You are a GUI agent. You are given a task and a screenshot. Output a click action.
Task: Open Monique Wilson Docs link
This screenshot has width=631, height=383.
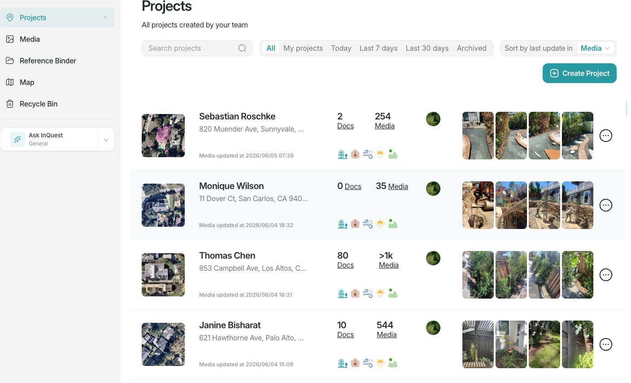tap(353, 186)
